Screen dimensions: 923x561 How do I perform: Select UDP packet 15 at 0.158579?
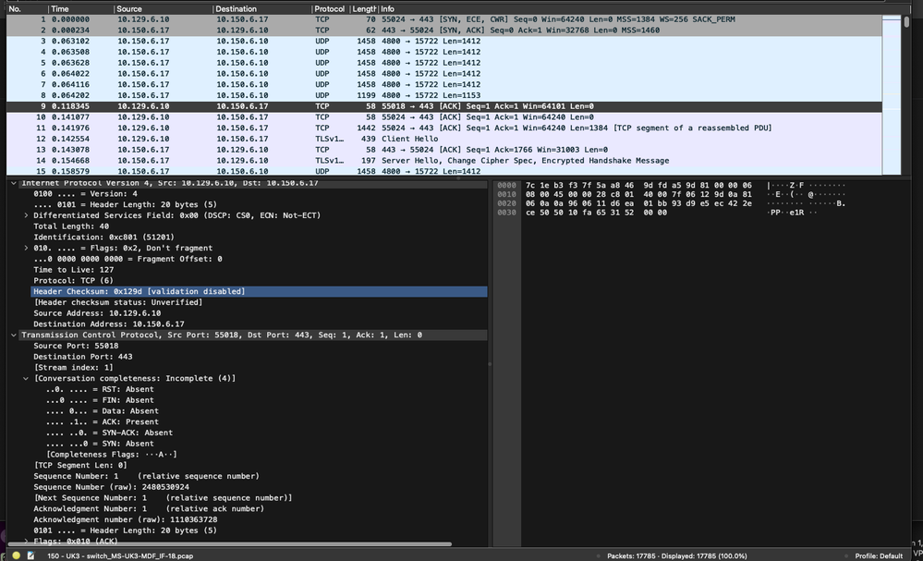pyautogui.click(x=444, y=171)
